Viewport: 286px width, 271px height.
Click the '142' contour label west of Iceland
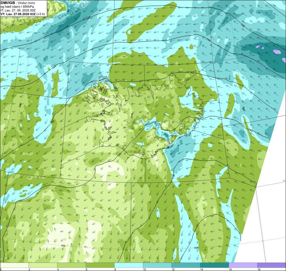pyautogui.click(x=52, y=121)
